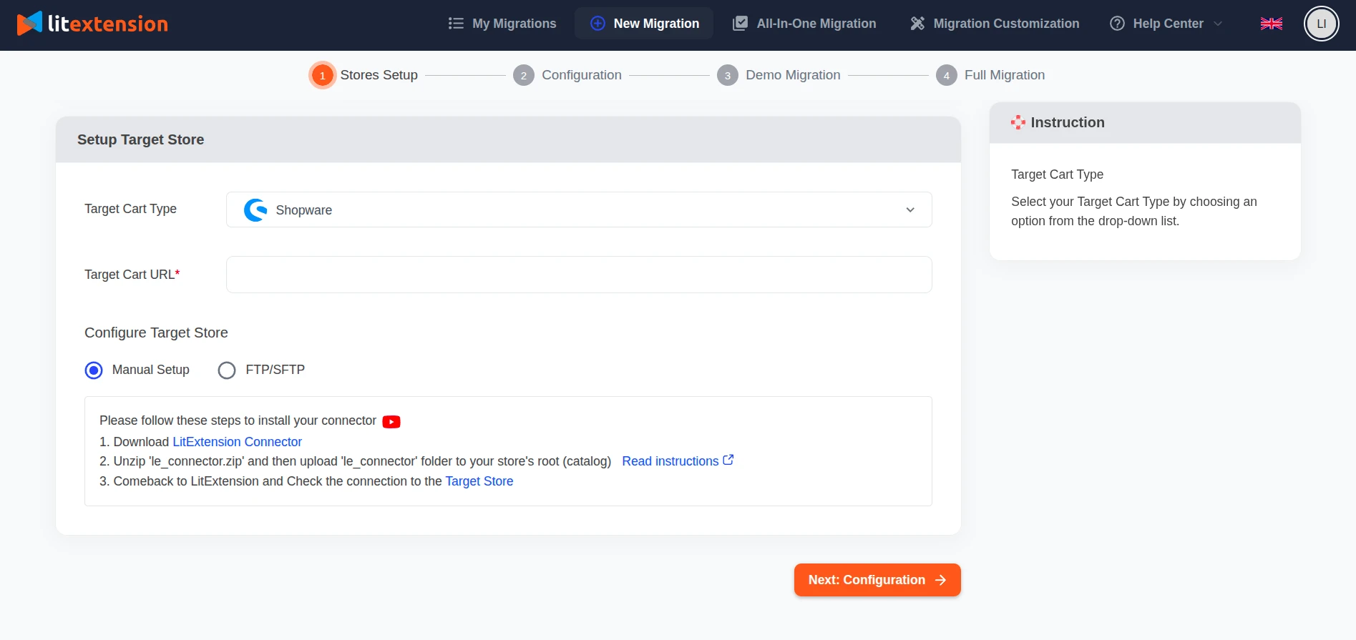Open the Read instructions link

click(670, 461)
